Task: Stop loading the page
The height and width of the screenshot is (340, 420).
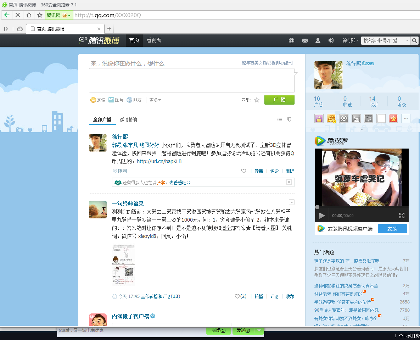Action: coord(18,15)
